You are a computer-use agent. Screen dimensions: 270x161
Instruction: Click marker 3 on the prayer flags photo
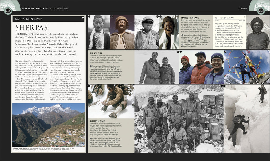225,52
